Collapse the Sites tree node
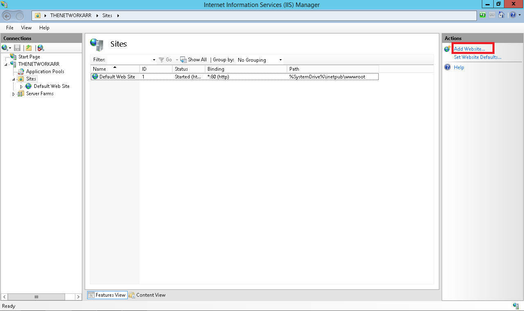Screen dimensions: 524x311 (14, 79)
